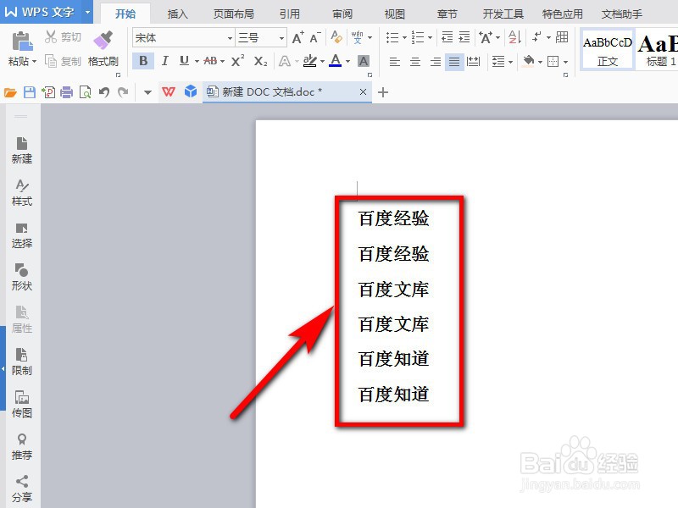Viewport: 678px width, 508px height.
Task: Expand the quick access toolbar customize arrow
Action: pyautogui.click(x=147, y=92)
